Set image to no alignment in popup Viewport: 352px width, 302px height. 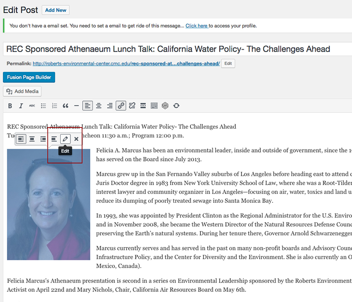point(54,139)
